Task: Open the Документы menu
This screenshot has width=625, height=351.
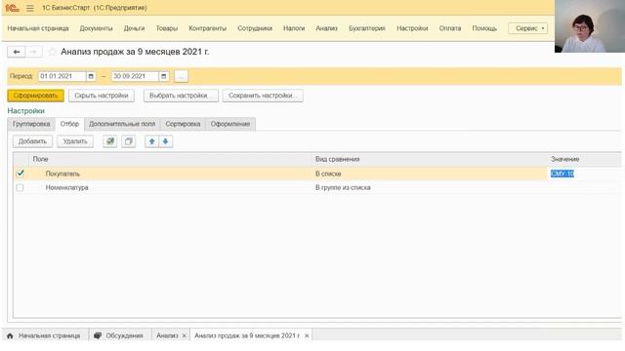Action: pos(96,28)
